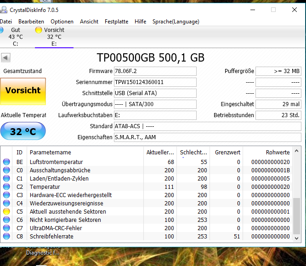Open the Ansicht menu
The height and width of the screenshot is (266, 306).
[x=89, y=22]
